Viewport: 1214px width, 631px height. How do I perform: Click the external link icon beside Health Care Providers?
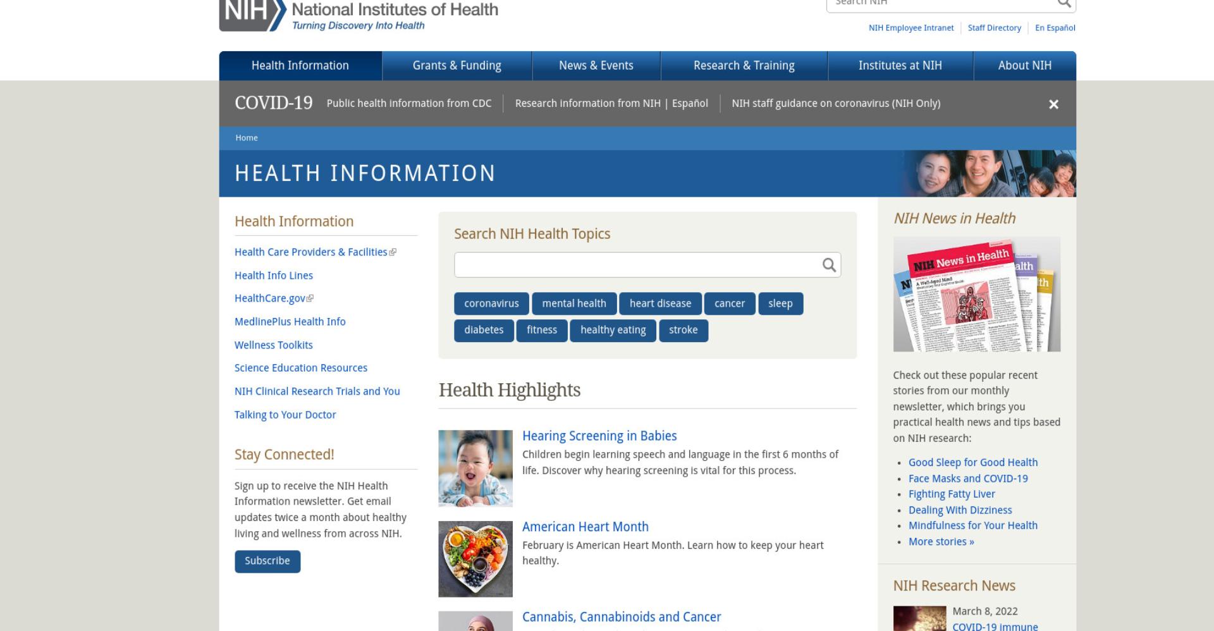(393, 252)
